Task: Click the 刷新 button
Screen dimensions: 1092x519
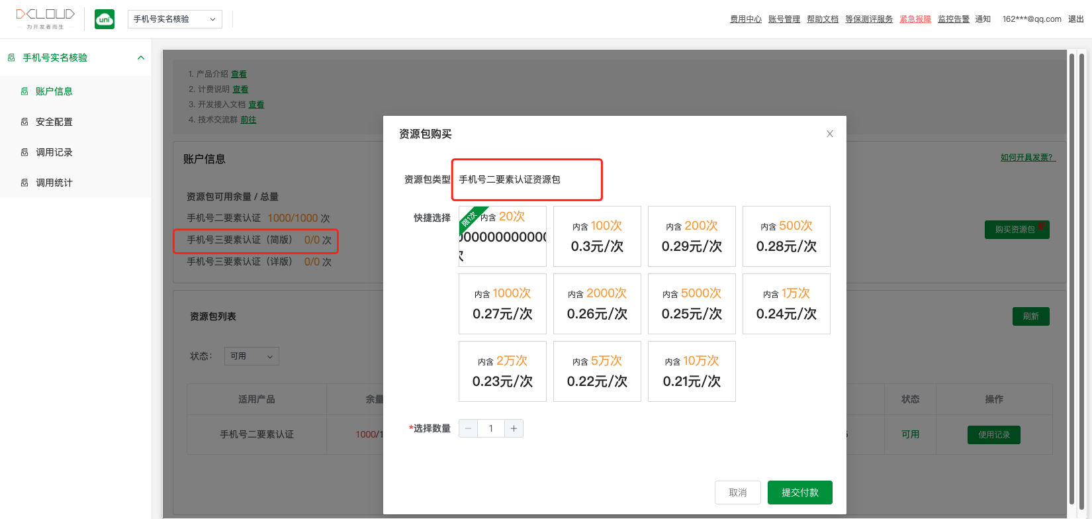Action: (x=1031, y=316)
